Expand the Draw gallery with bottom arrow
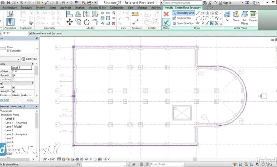277x167 pixels. point(221,23)
